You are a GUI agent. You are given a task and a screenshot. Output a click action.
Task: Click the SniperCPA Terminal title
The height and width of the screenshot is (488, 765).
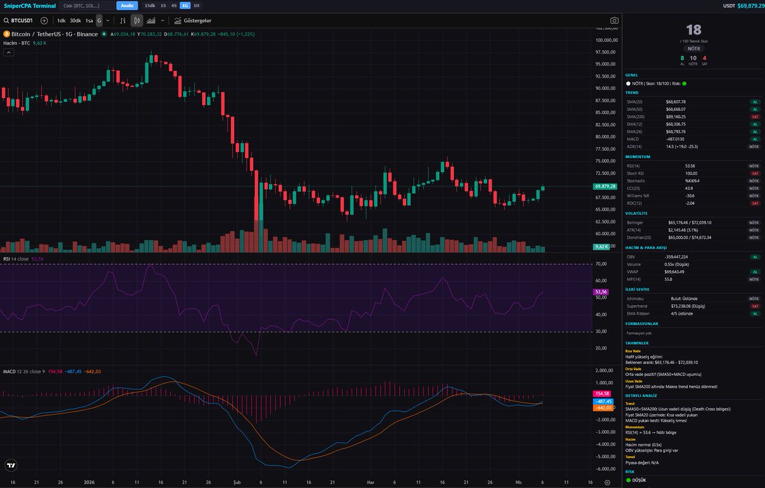[x=29, y=6]
